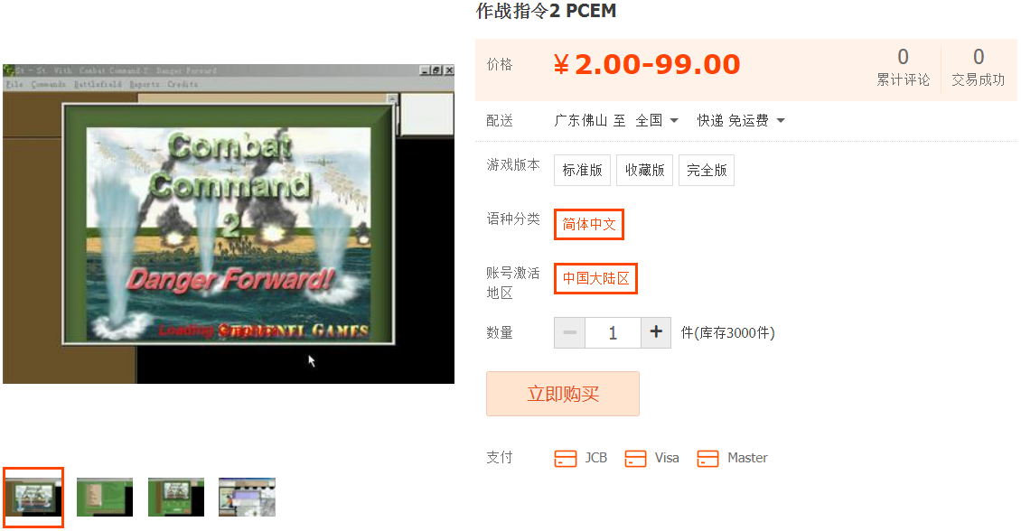Viewport: 1021px width, 531px height.
Task: Increase quantity with the plus button
Action: tap(656, 332)
